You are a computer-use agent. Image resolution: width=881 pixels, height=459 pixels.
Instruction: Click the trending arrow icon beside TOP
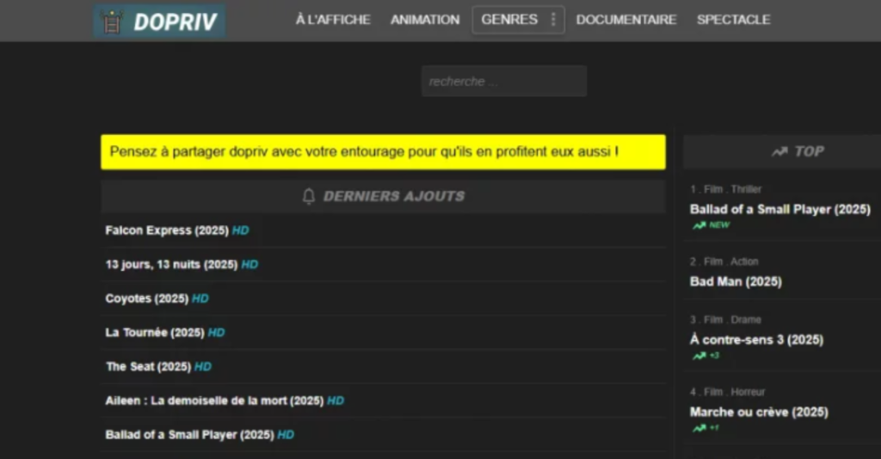pyautogui.click(x=779, y=151)
